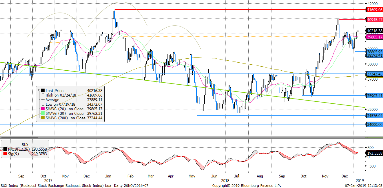Click the 219.3783 Sig(9) value
This screenshot has height=188, width=383.
(x=39, y=154)
